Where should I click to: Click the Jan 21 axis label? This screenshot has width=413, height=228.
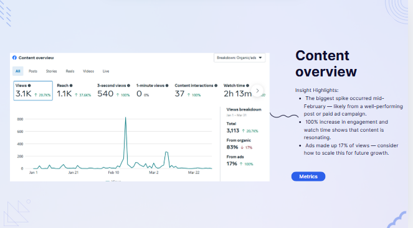(x=74, y=173)
